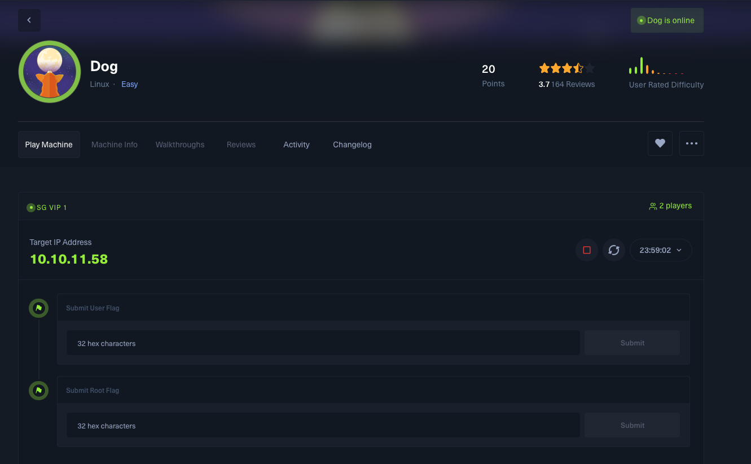Click the star rating display
This screenshot has width=751, height=464.
click(x=566, y=68)
